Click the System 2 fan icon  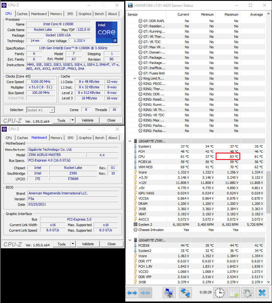point(136,225)
